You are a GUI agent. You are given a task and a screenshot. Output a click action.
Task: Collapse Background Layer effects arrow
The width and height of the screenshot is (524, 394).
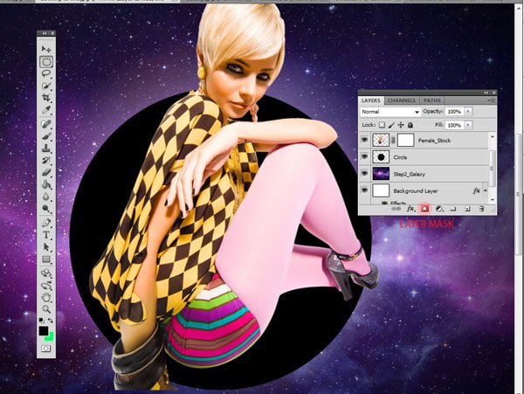point(486,190)
